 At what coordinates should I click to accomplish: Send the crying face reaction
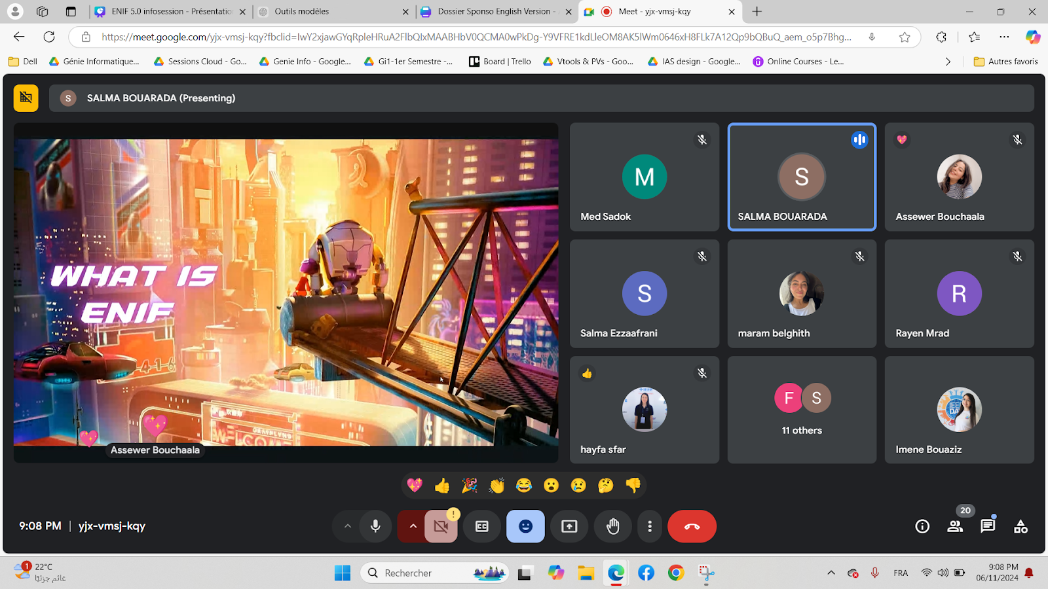tap(578, 486)
